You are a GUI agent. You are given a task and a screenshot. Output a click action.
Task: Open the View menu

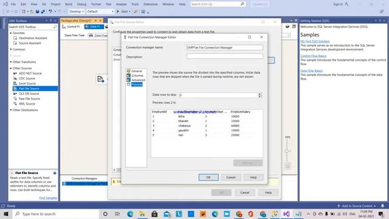tap(34, 4)
